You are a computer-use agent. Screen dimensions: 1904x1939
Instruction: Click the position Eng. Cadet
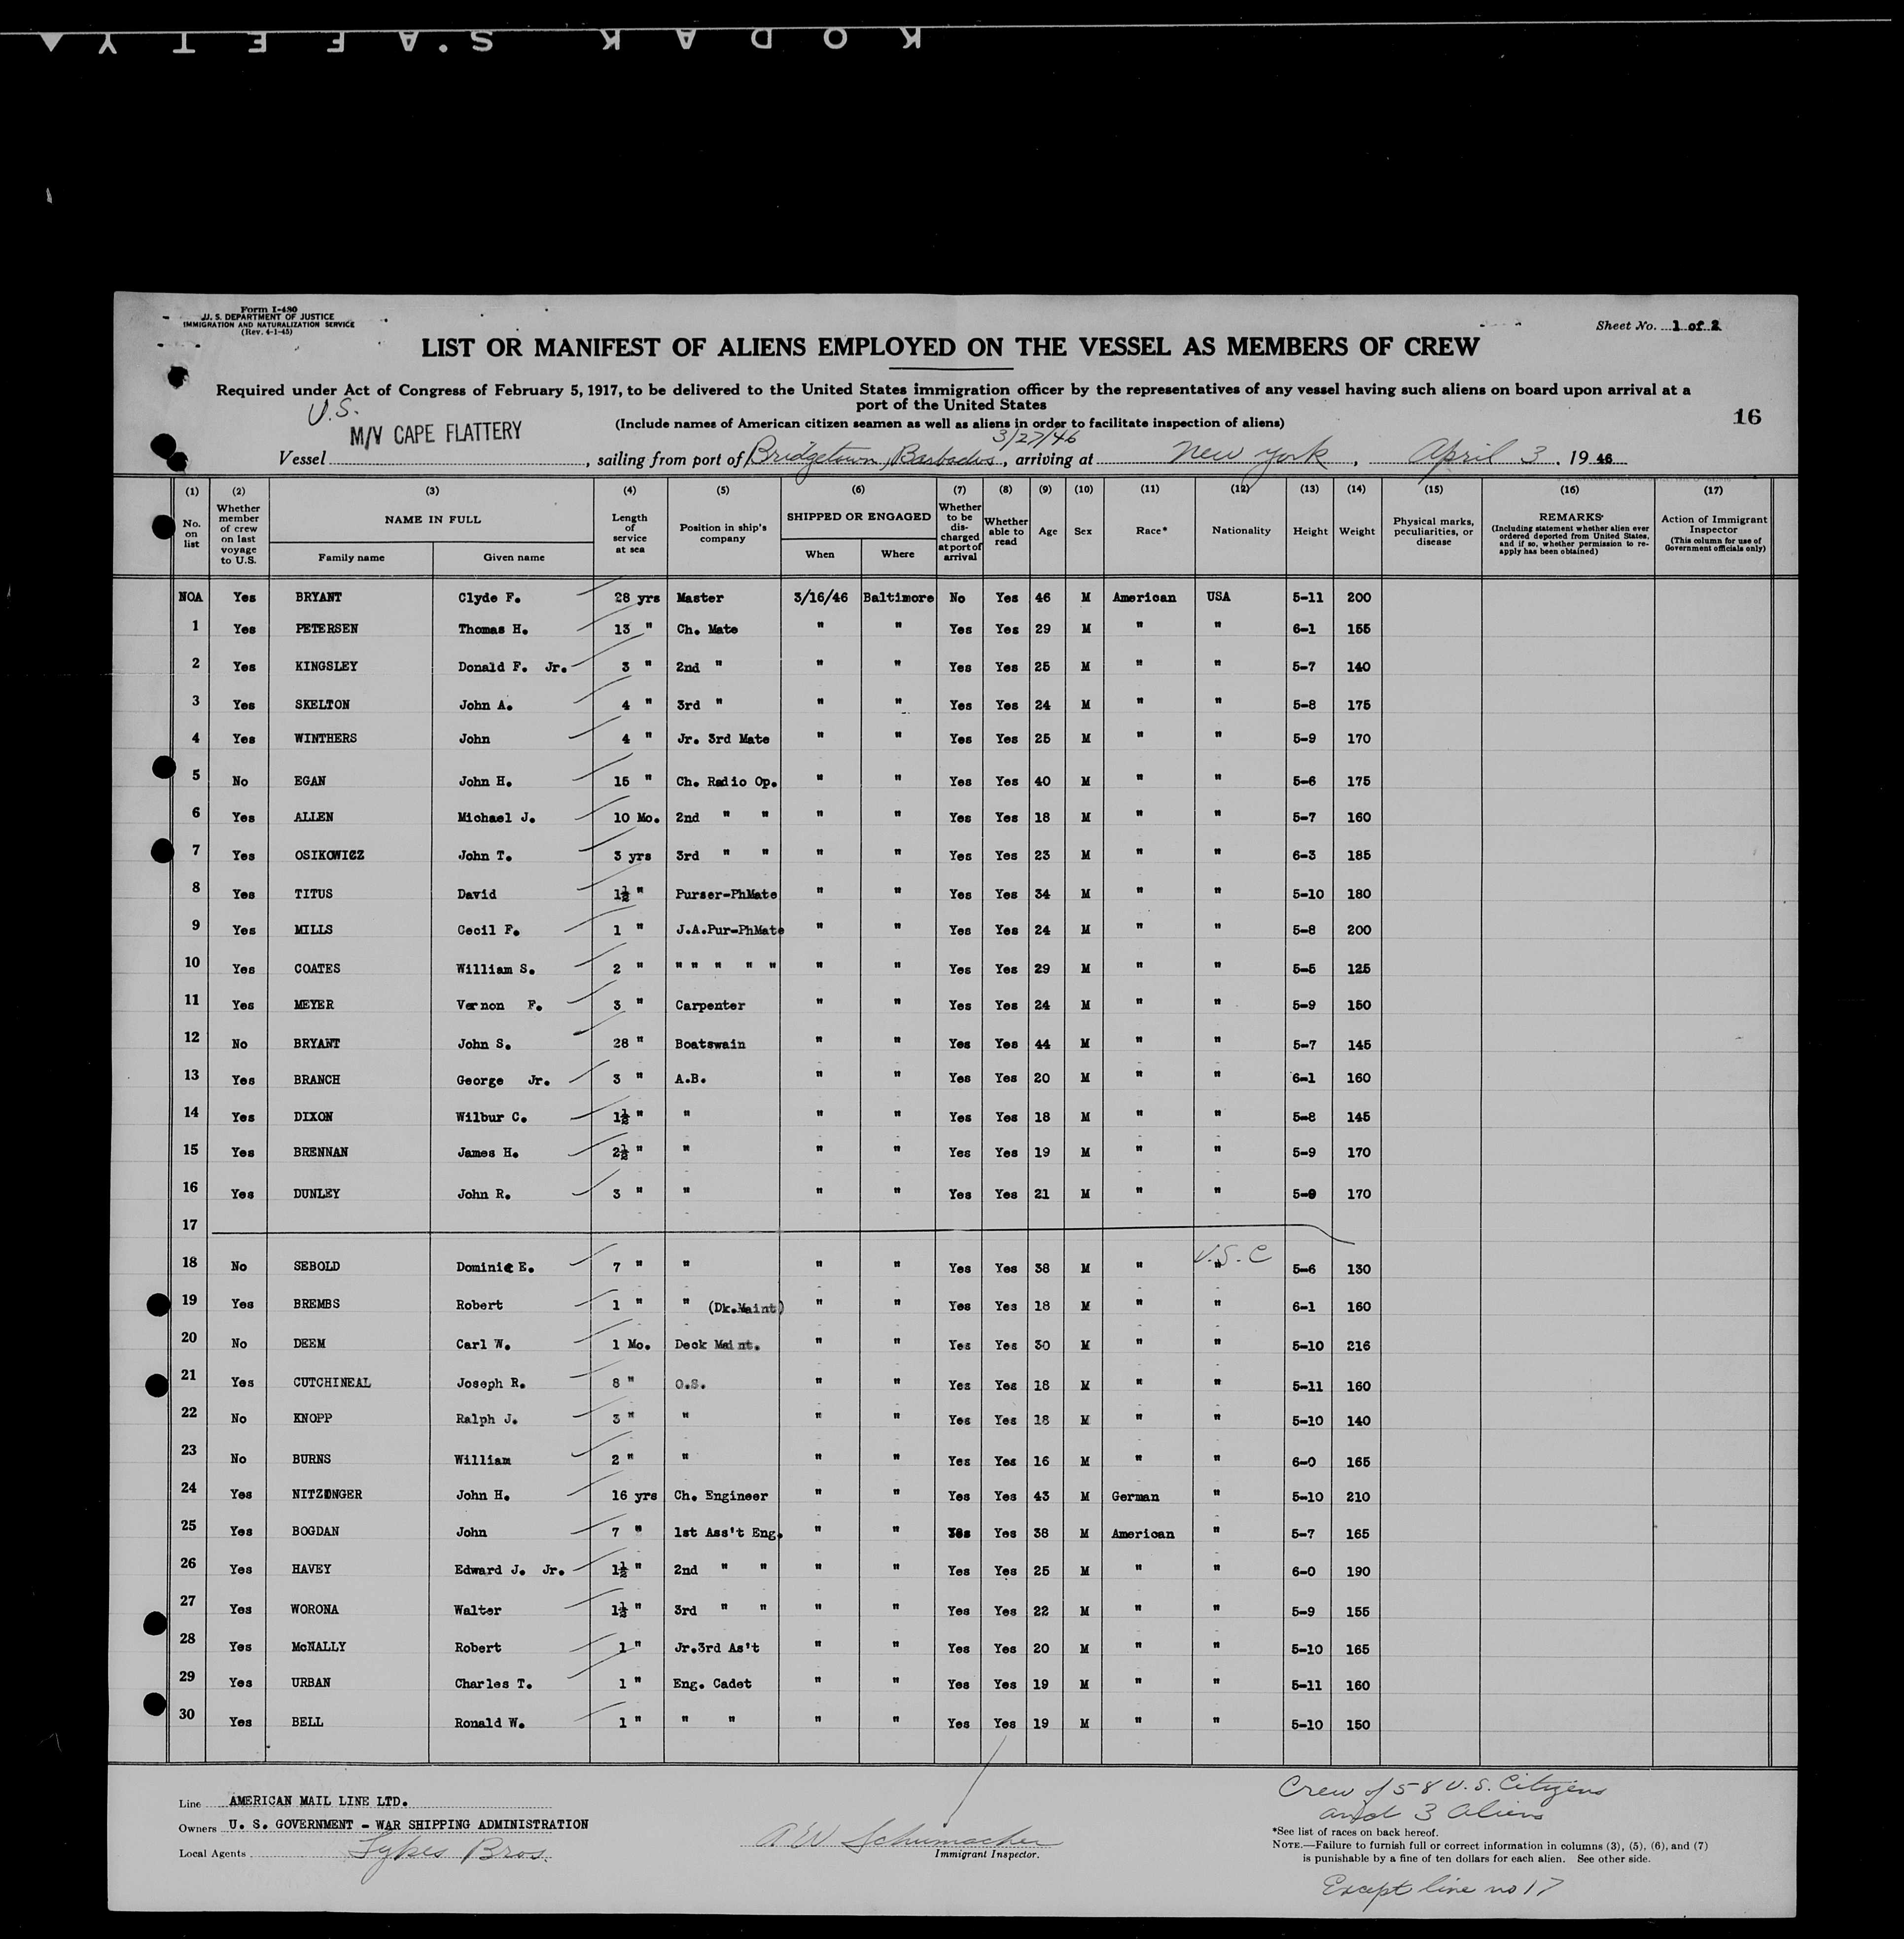point(712,1684)
